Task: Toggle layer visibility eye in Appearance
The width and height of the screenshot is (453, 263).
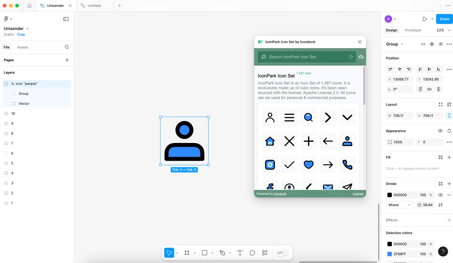Action: [x=440, y=131]
